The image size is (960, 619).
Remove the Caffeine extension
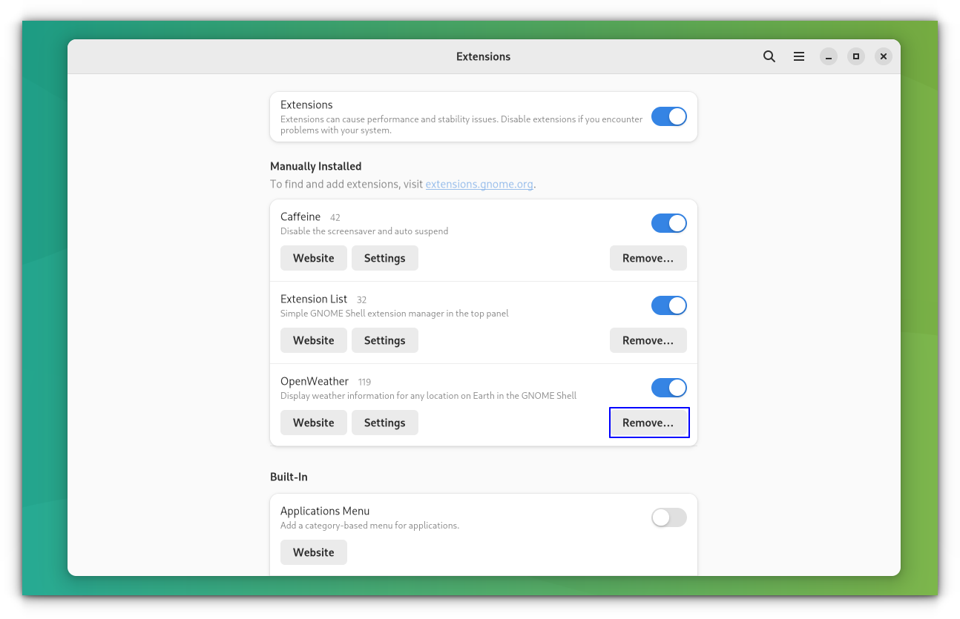[648, 258]
